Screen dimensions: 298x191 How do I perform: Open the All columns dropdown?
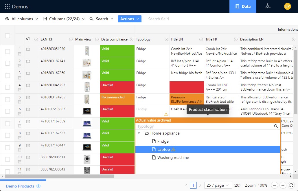coord(22,19)
